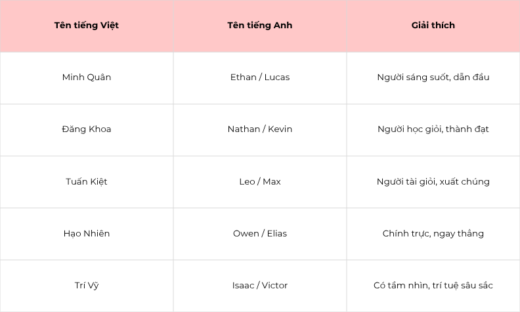Select the 'Tên tiếng Anh' header cell
The image size is (520, 312).
pos(260,26)
